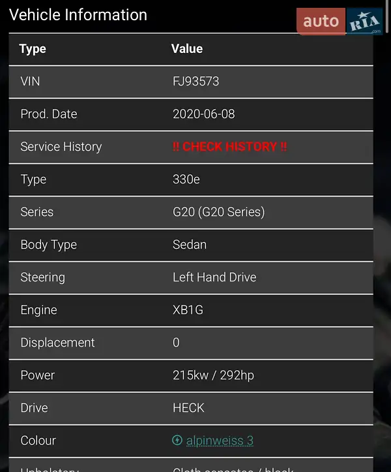The height and width of the screenshot is (472, 391).
Task: Click the Type column header
Action: pyautogui.click(x=33, y=49)
